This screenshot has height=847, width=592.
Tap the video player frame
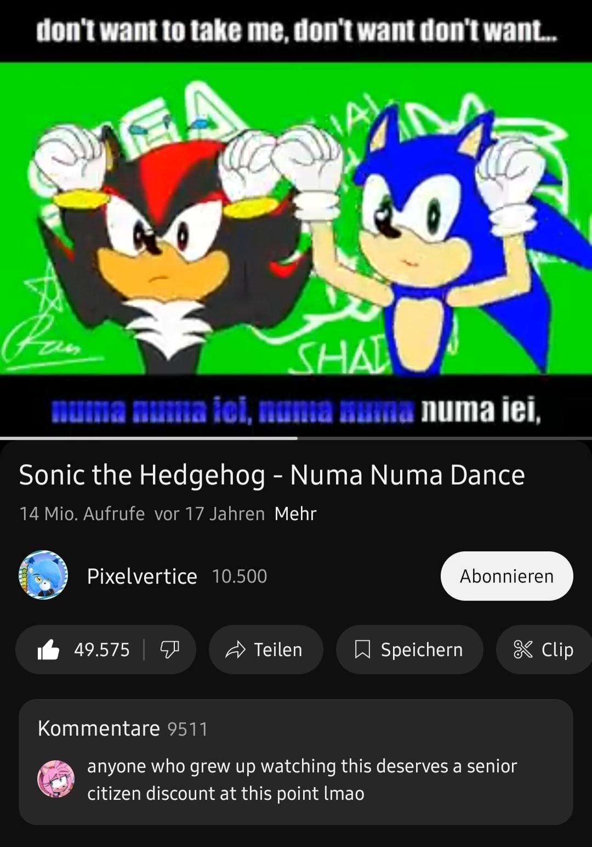296,218
